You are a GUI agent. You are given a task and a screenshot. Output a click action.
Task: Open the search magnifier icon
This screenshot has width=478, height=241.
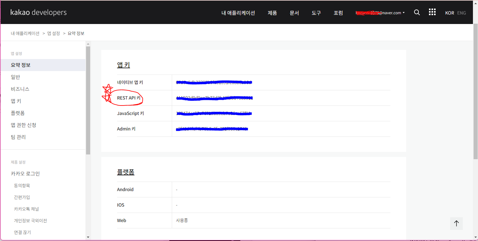(417, 13)
